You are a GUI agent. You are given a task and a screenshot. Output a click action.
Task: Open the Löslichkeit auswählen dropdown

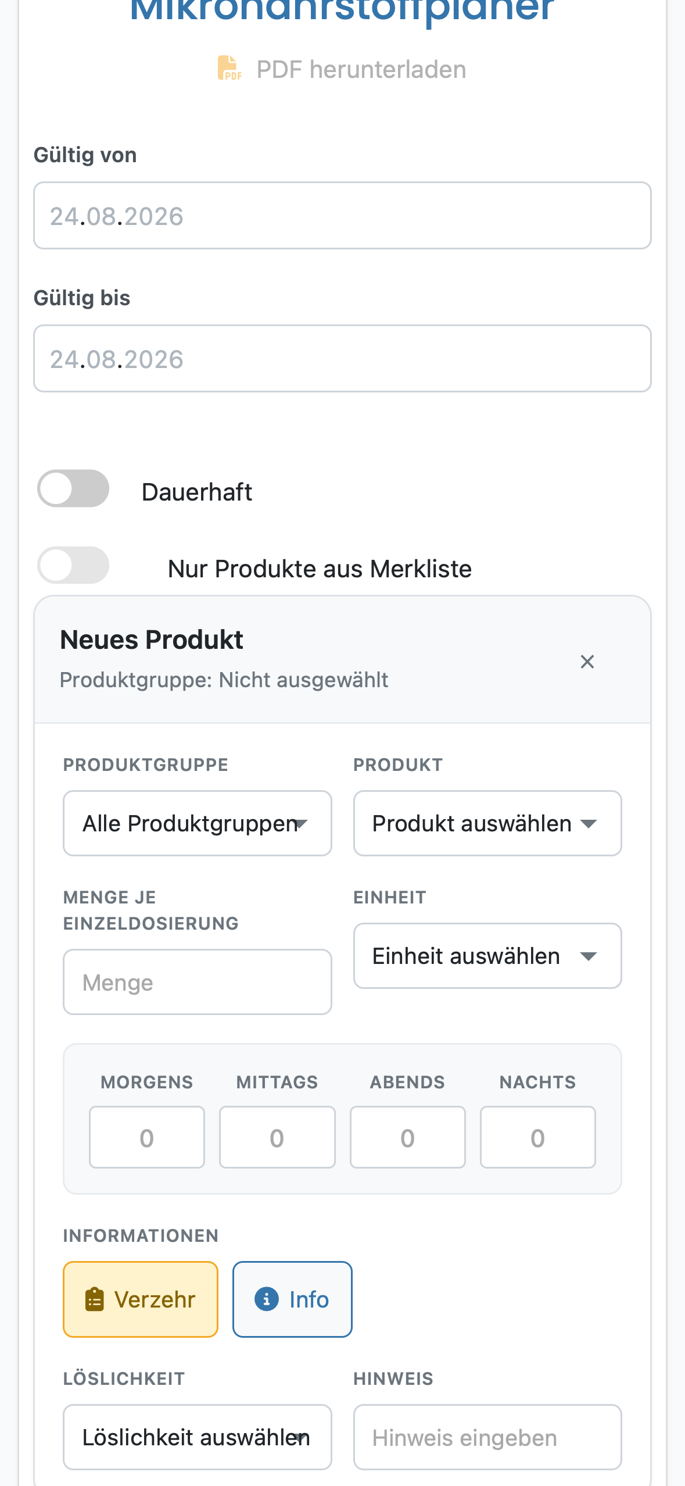coord(198,1437)
